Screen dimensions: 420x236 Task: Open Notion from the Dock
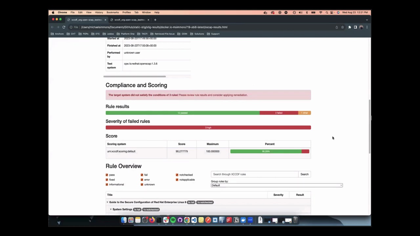[236, 220]
